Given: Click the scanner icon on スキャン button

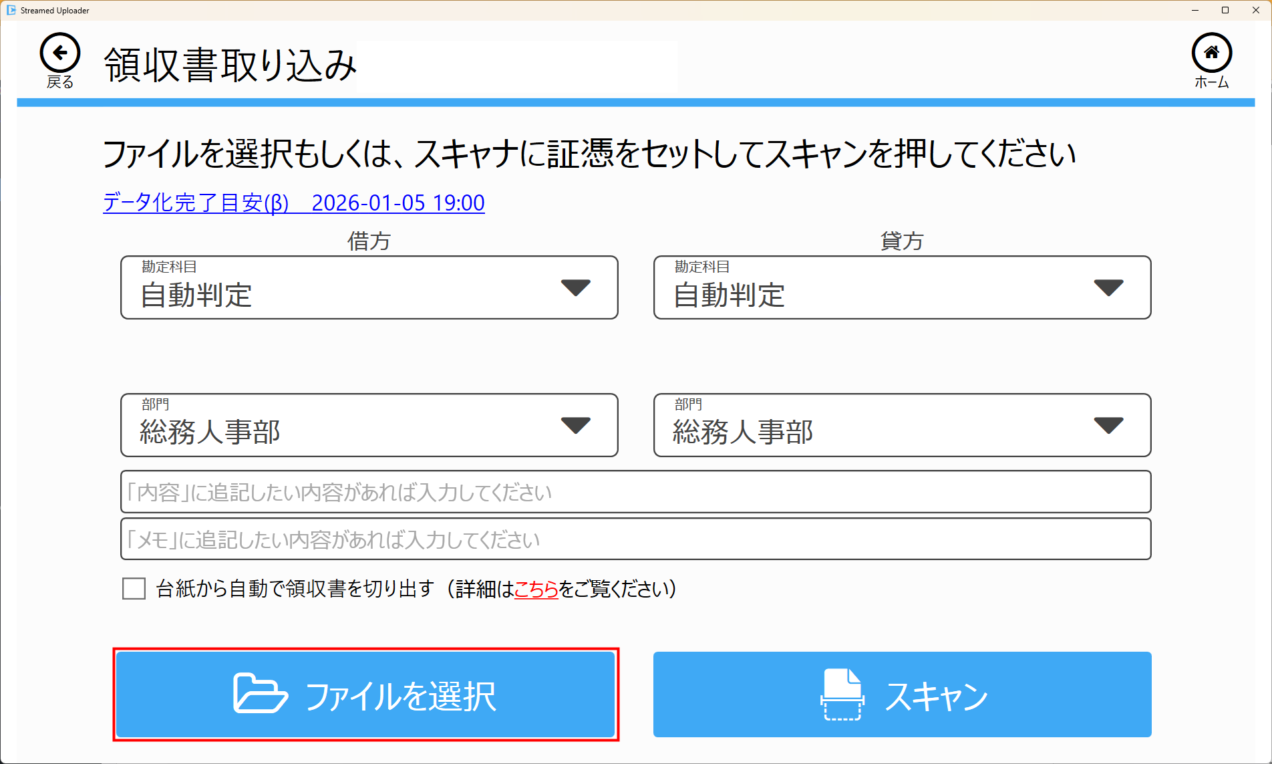Looking at the screenshot, I should 842,694.
